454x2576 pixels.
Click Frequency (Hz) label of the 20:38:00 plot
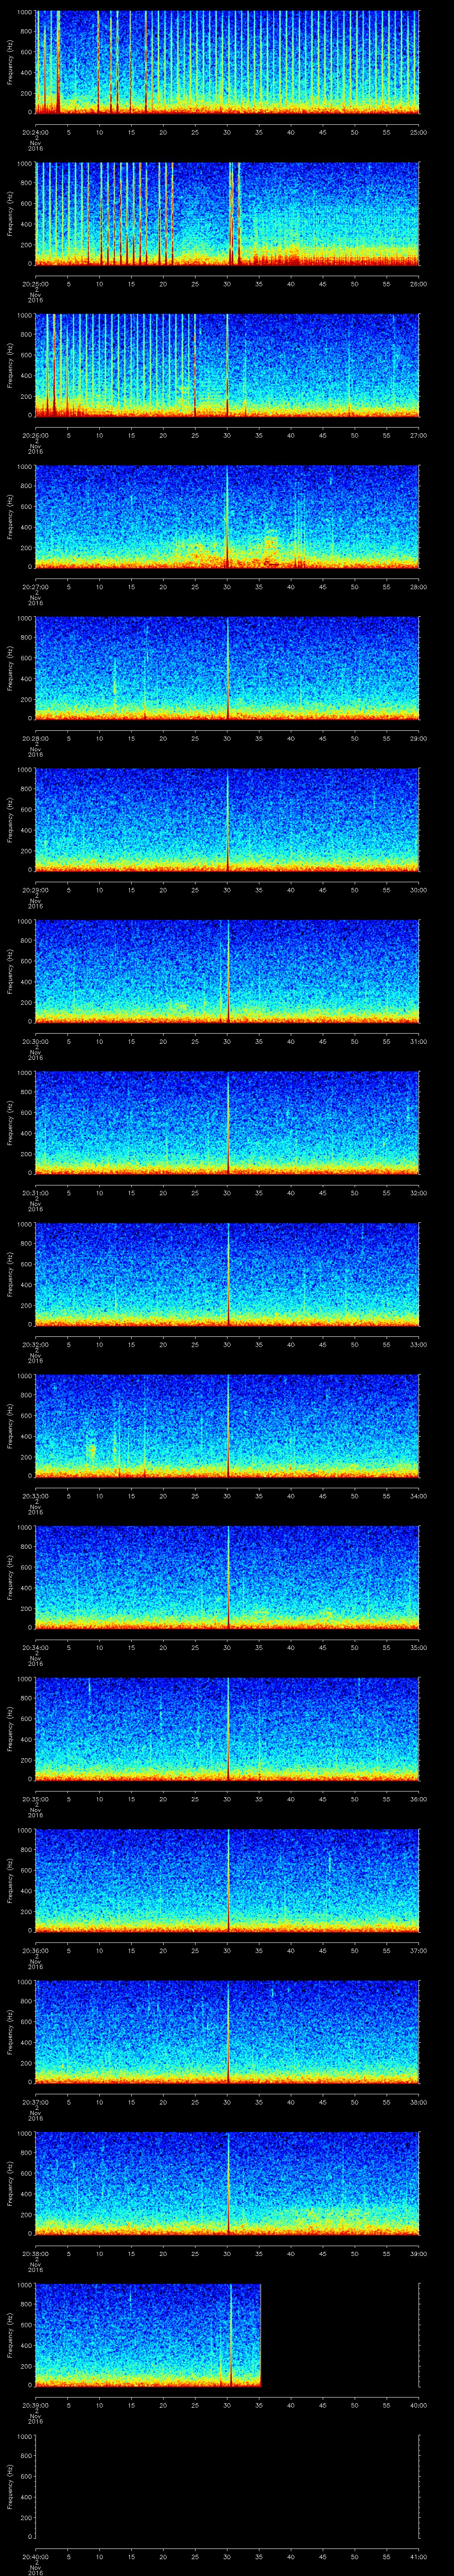[10, 2183]
